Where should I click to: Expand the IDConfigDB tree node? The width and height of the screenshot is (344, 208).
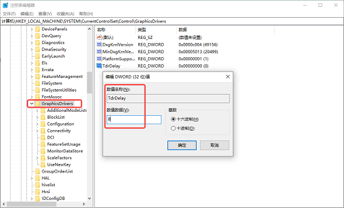coord(32,198)
